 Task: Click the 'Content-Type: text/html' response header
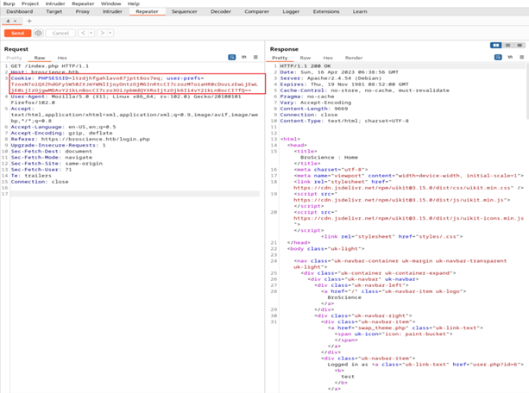pyautogui.click(x=344, y=121)
